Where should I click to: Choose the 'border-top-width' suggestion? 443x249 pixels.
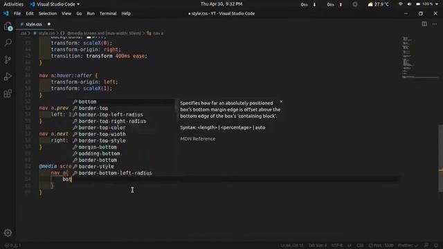(123, 134)
